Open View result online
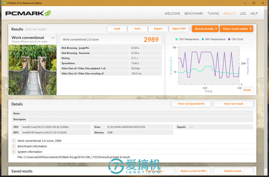Viewport: 269px width, 177px height. coord(236,28)
